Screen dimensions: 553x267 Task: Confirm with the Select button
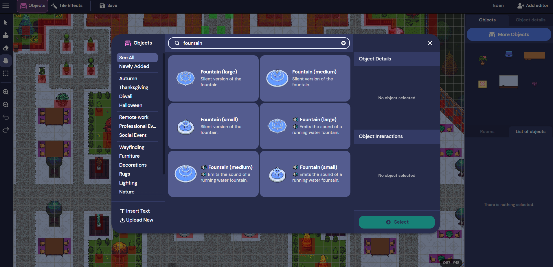tap(397, 222)
